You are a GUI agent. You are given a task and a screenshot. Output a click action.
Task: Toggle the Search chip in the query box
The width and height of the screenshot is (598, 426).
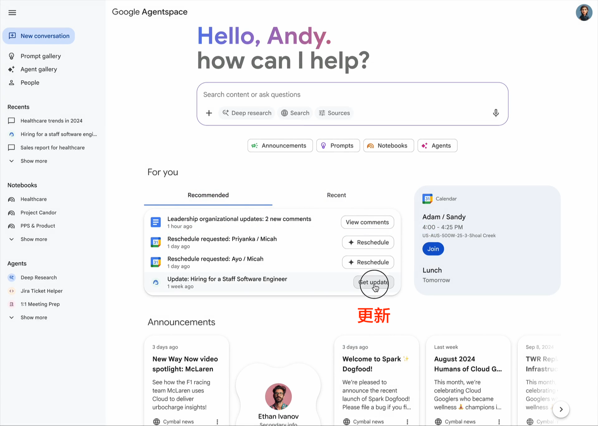[295, 113]
